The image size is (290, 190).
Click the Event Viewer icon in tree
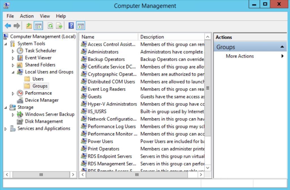click(20, 58)
